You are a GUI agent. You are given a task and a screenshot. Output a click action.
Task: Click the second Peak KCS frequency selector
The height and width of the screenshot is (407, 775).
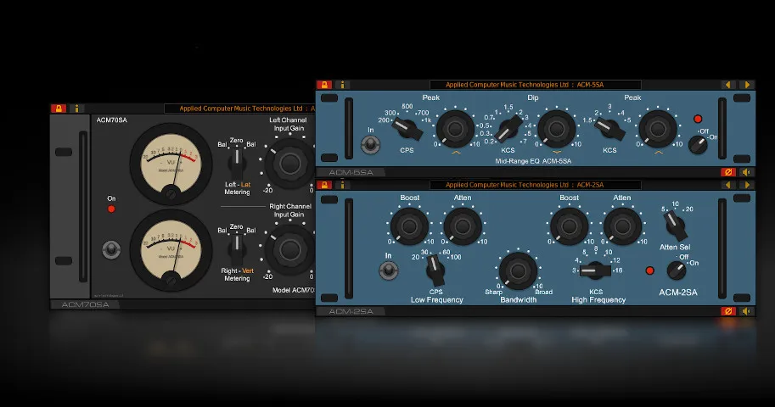click(x=610, y=130)
